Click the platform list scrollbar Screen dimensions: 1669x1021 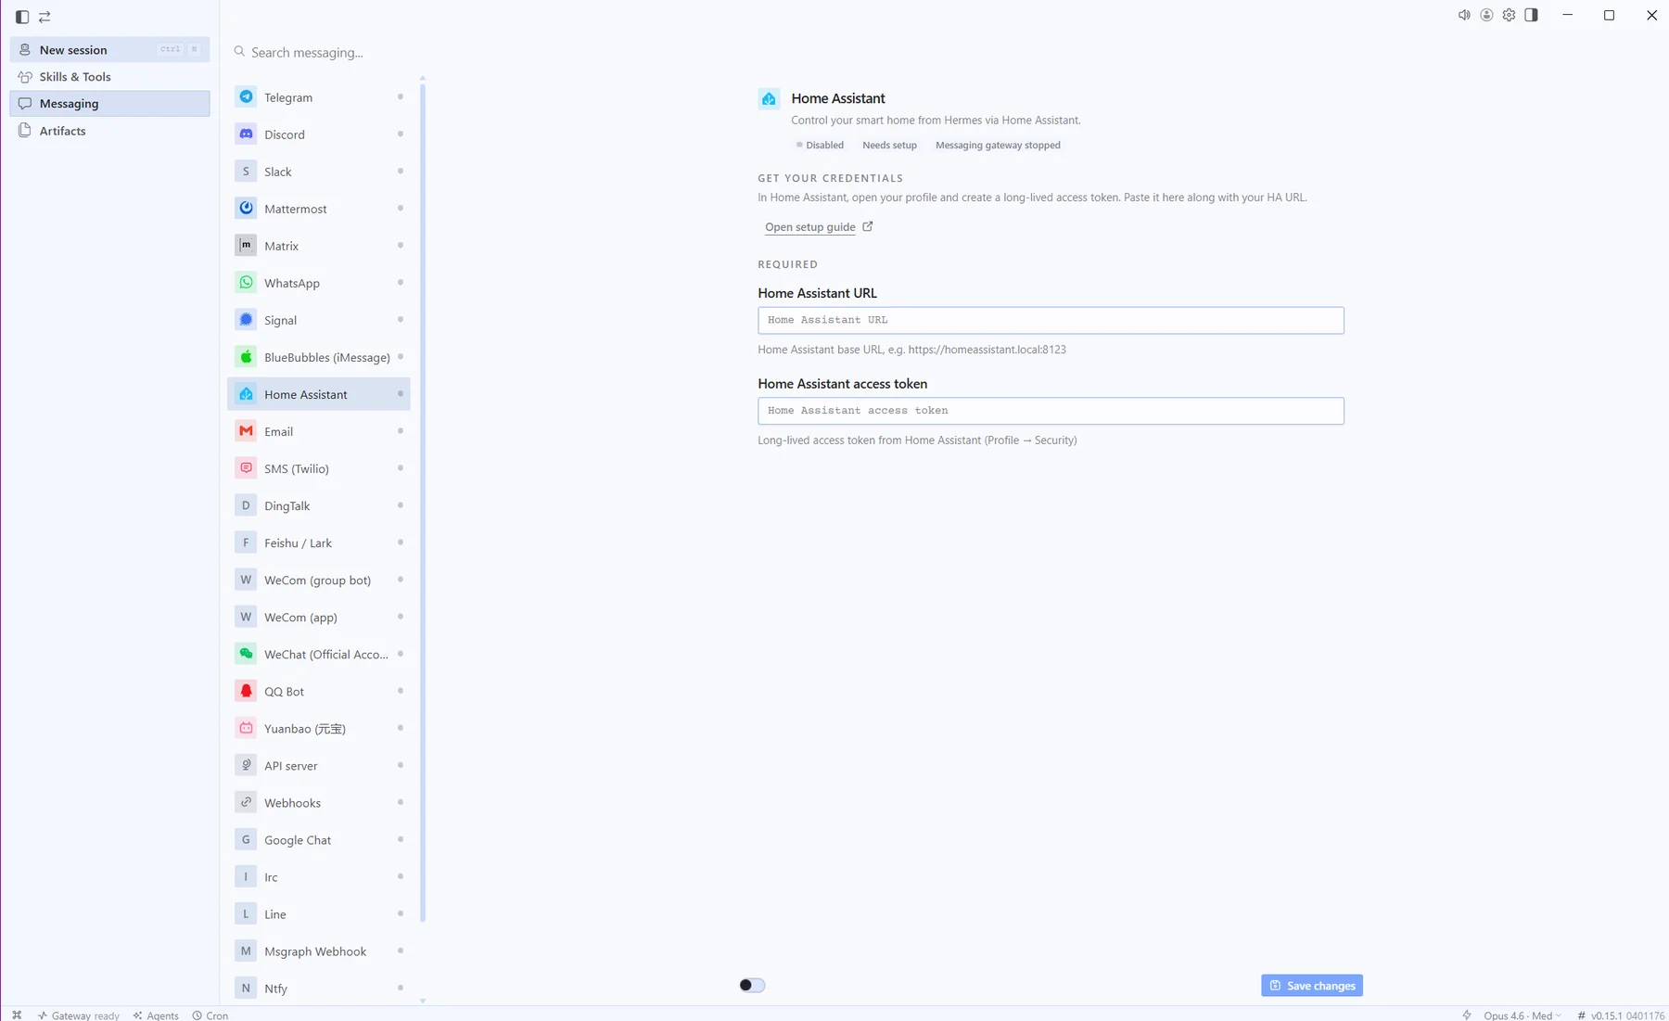pos(423,502)
